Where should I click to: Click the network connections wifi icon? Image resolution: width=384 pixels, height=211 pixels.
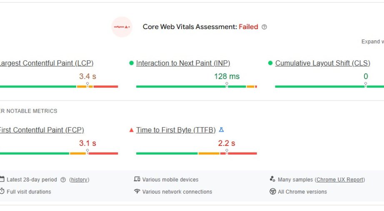coord(137,191)
